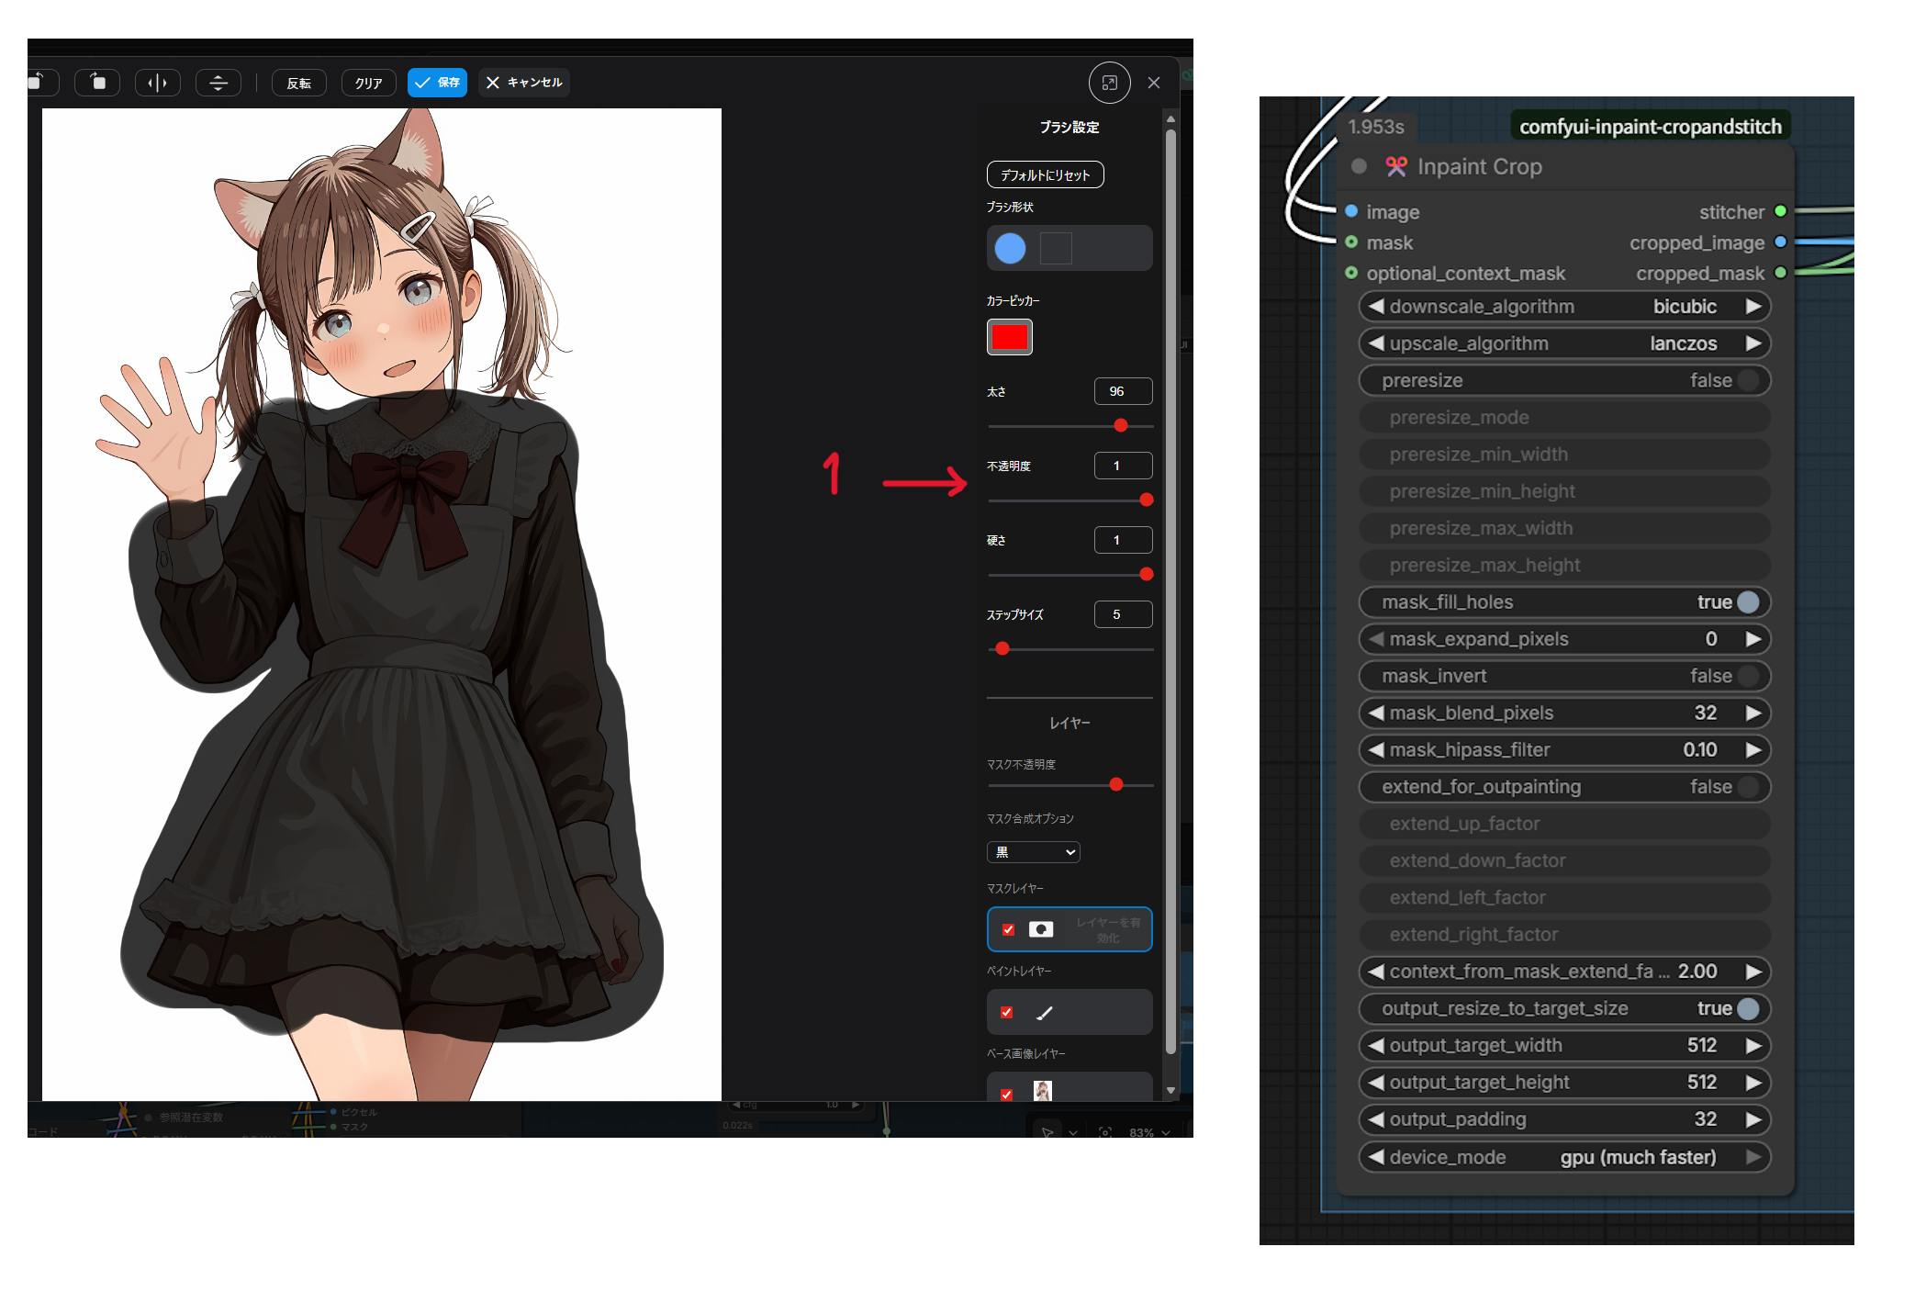The image size is (1915, 1292).
Task: Open the mask blend option dropdown (黒)
Action: click(x=1033, y=852)
